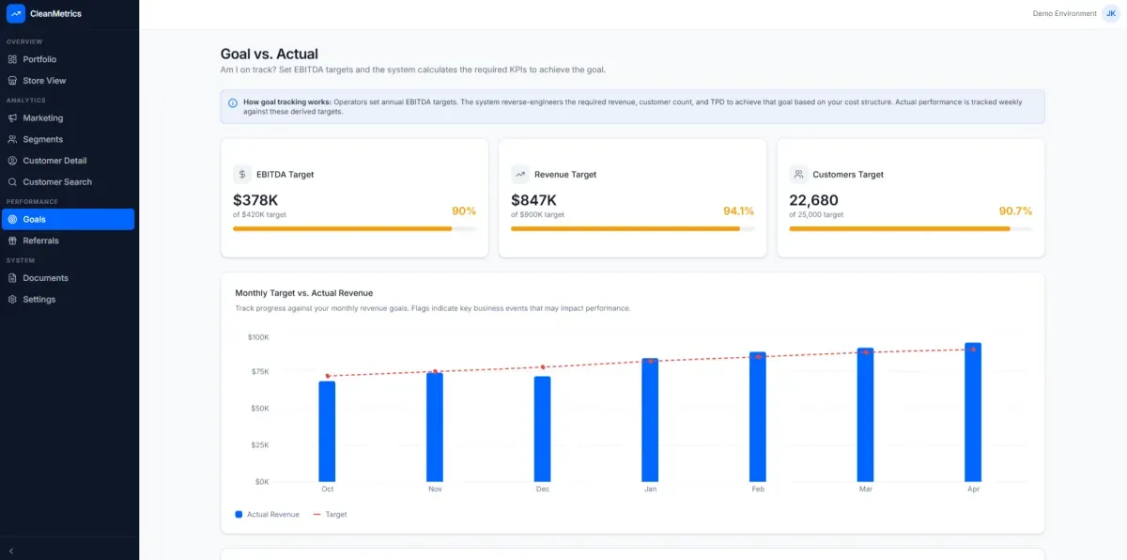Select the Goals target icon
This screenshot has height=560, width=1127.
13,220
